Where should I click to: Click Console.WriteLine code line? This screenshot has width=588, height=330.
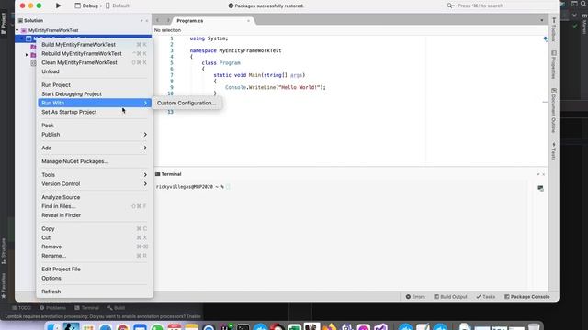tap(276, 88)
